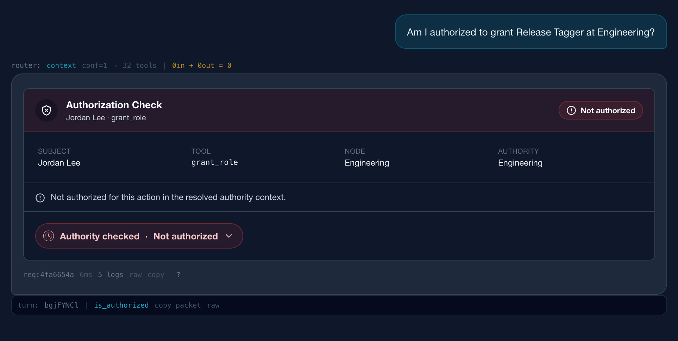Click the Not authorized for this action message
The height and width of the screenshot is (341, 678).
[168, 197]
